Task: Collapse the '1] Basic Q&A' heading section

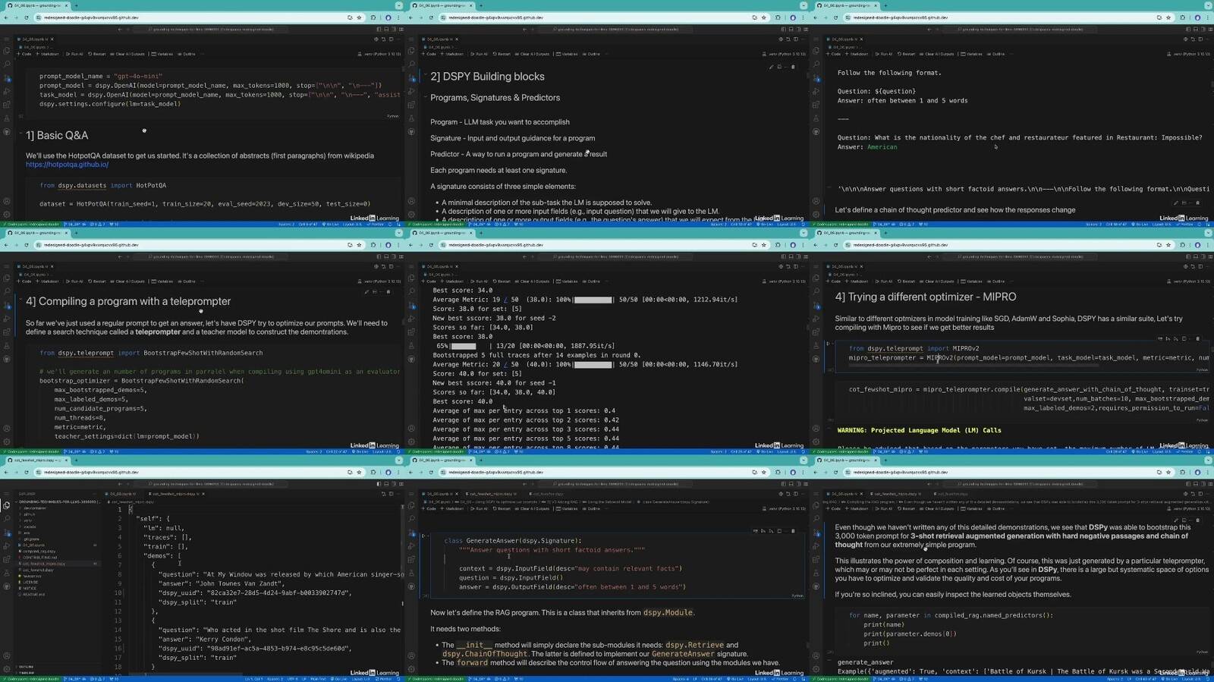Action: click(20, 132)
